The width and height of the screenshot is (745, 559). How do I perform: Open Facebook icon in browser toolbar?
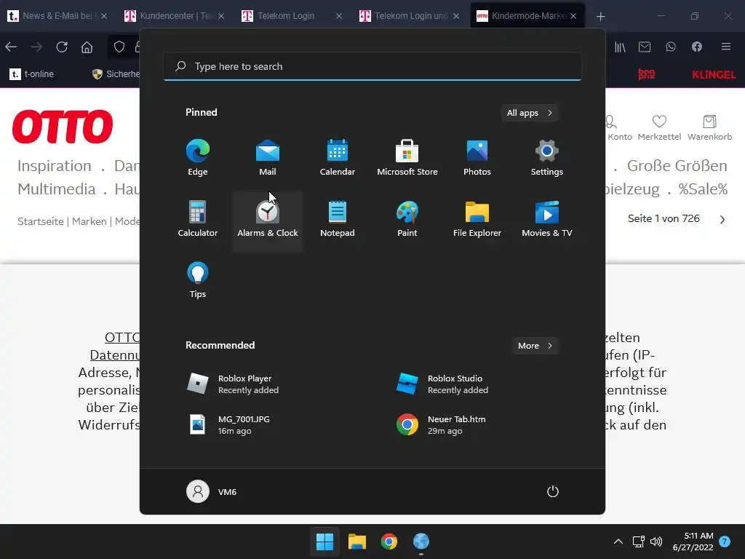[696, 47]
